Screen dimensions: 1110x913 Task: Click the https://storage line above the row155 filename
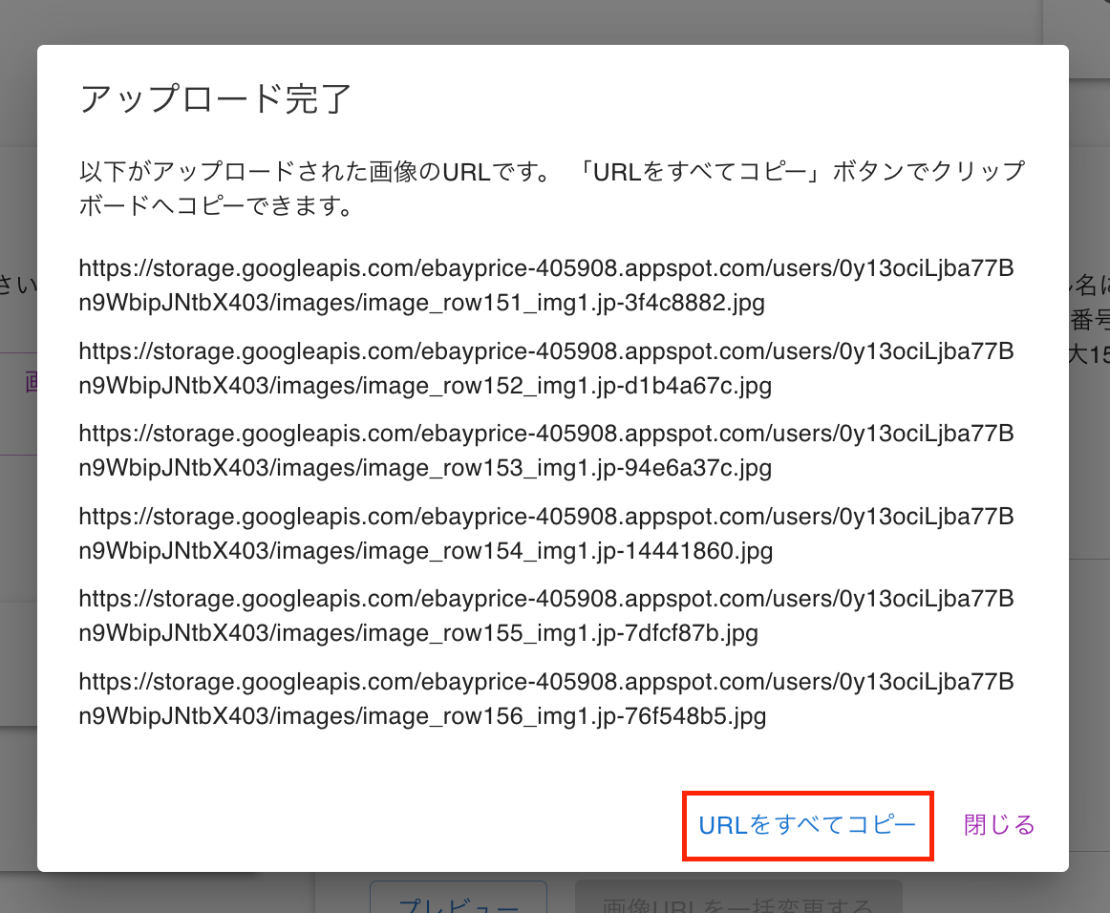point(545,599)
